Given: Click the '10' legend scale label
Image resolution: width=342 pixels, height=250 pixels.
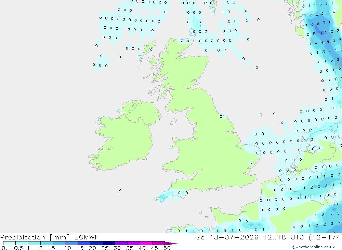Looking at the screenshot, I should pyautogui.click(x=67, y=248).
